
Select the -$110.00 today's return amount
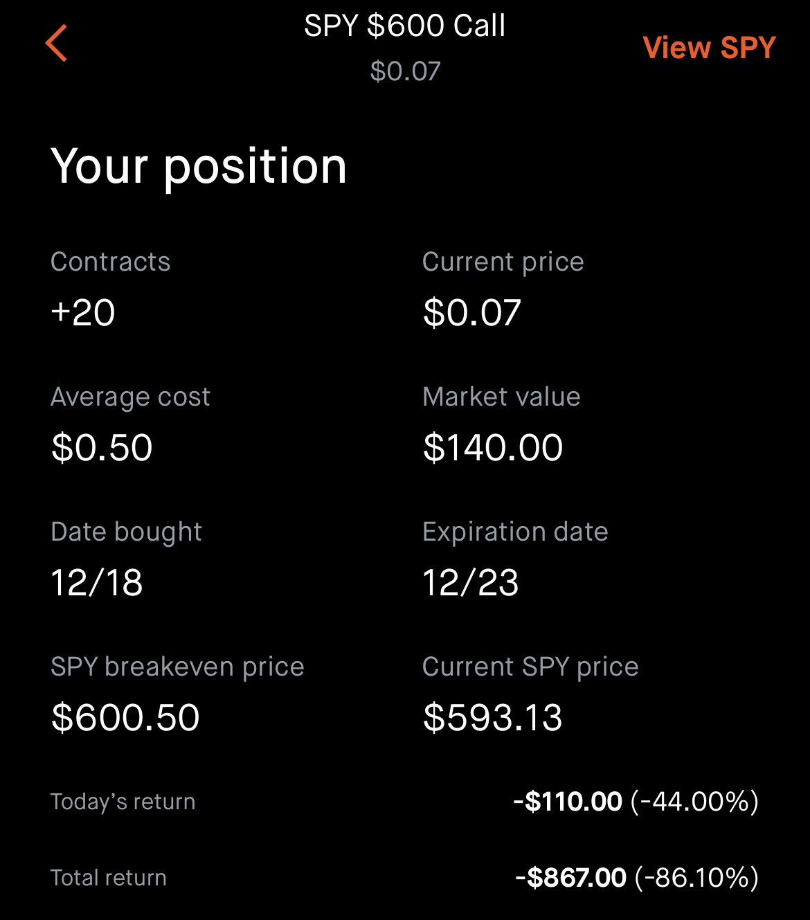[568, 802]
